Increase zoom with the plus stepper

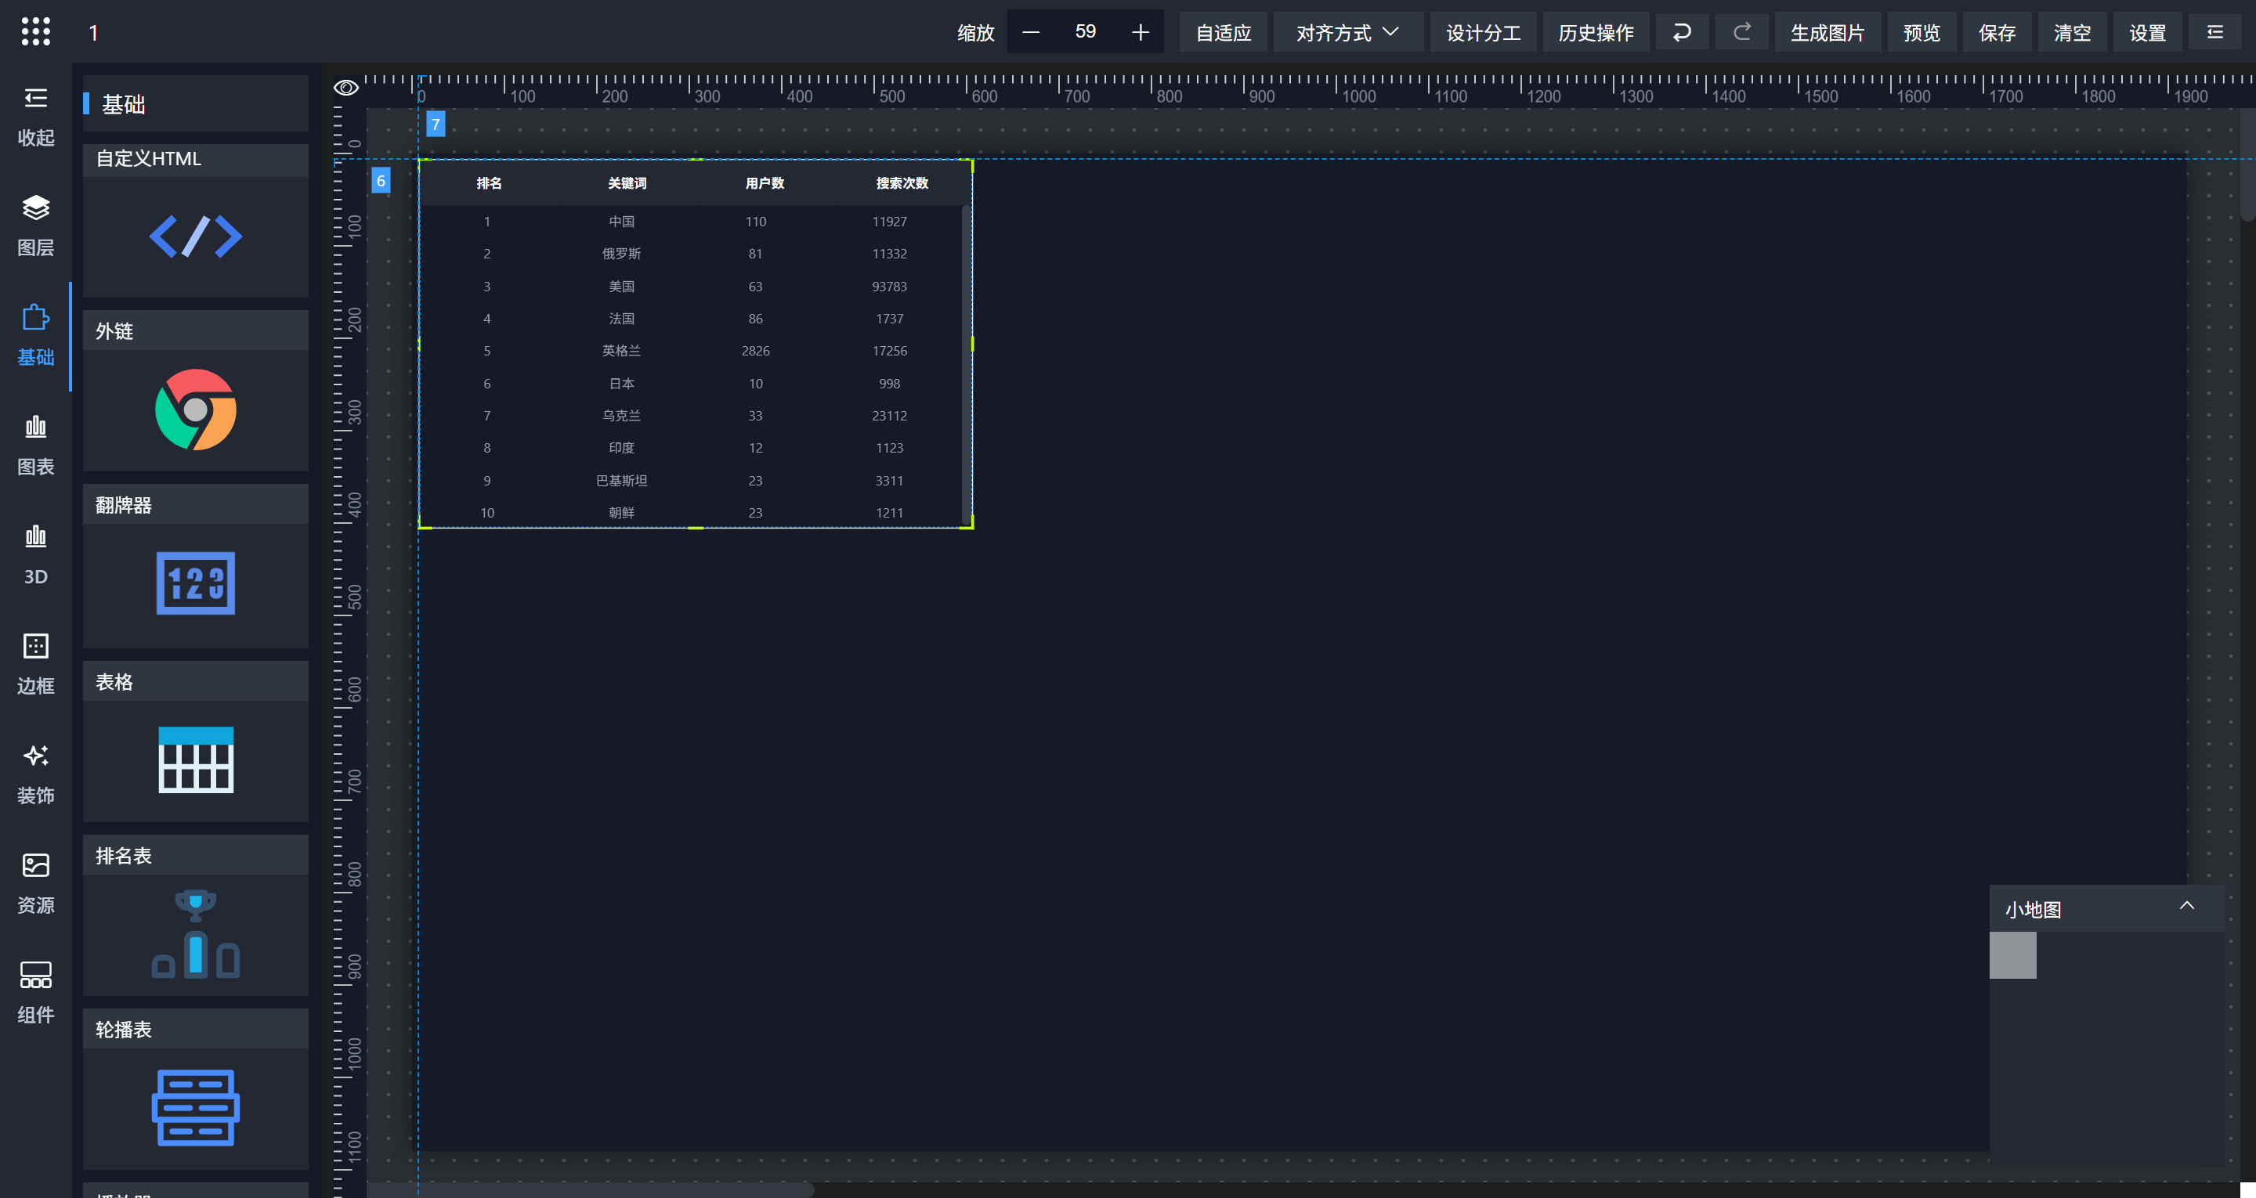coord(1140,32)
